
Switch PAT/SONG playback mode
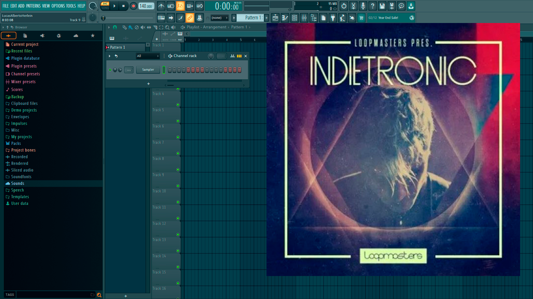click(x=105, y=6)
